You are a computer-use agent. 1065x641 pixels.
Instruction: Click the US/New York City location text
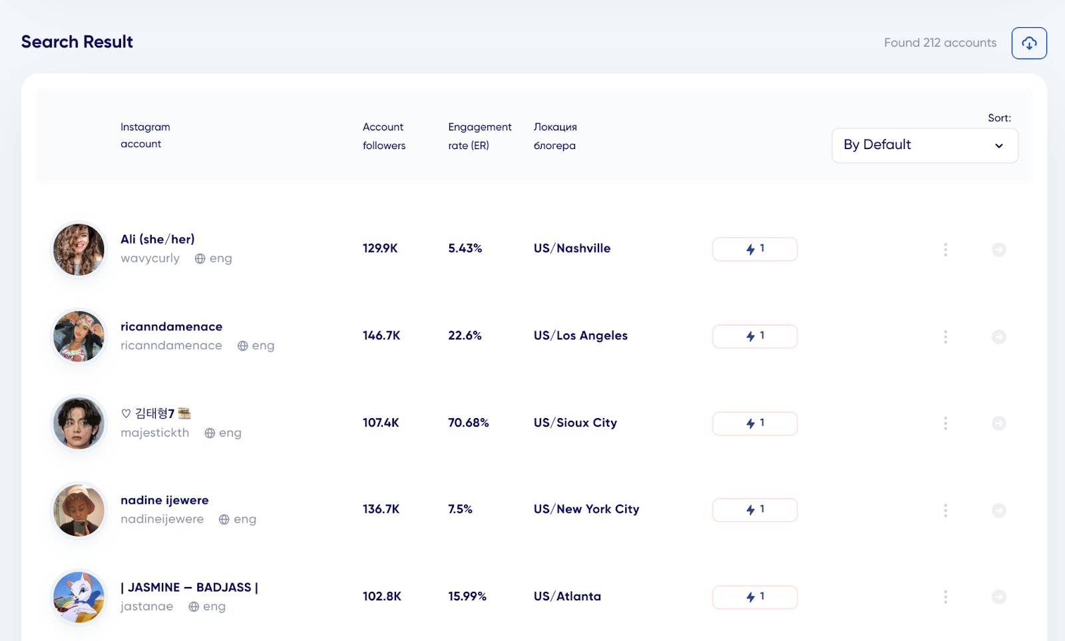click(x=586, y=509)
